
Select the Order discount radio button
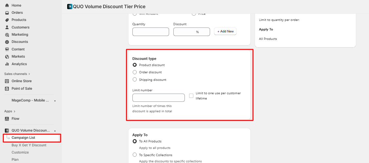pyautogui.click(x=134, y=72)
